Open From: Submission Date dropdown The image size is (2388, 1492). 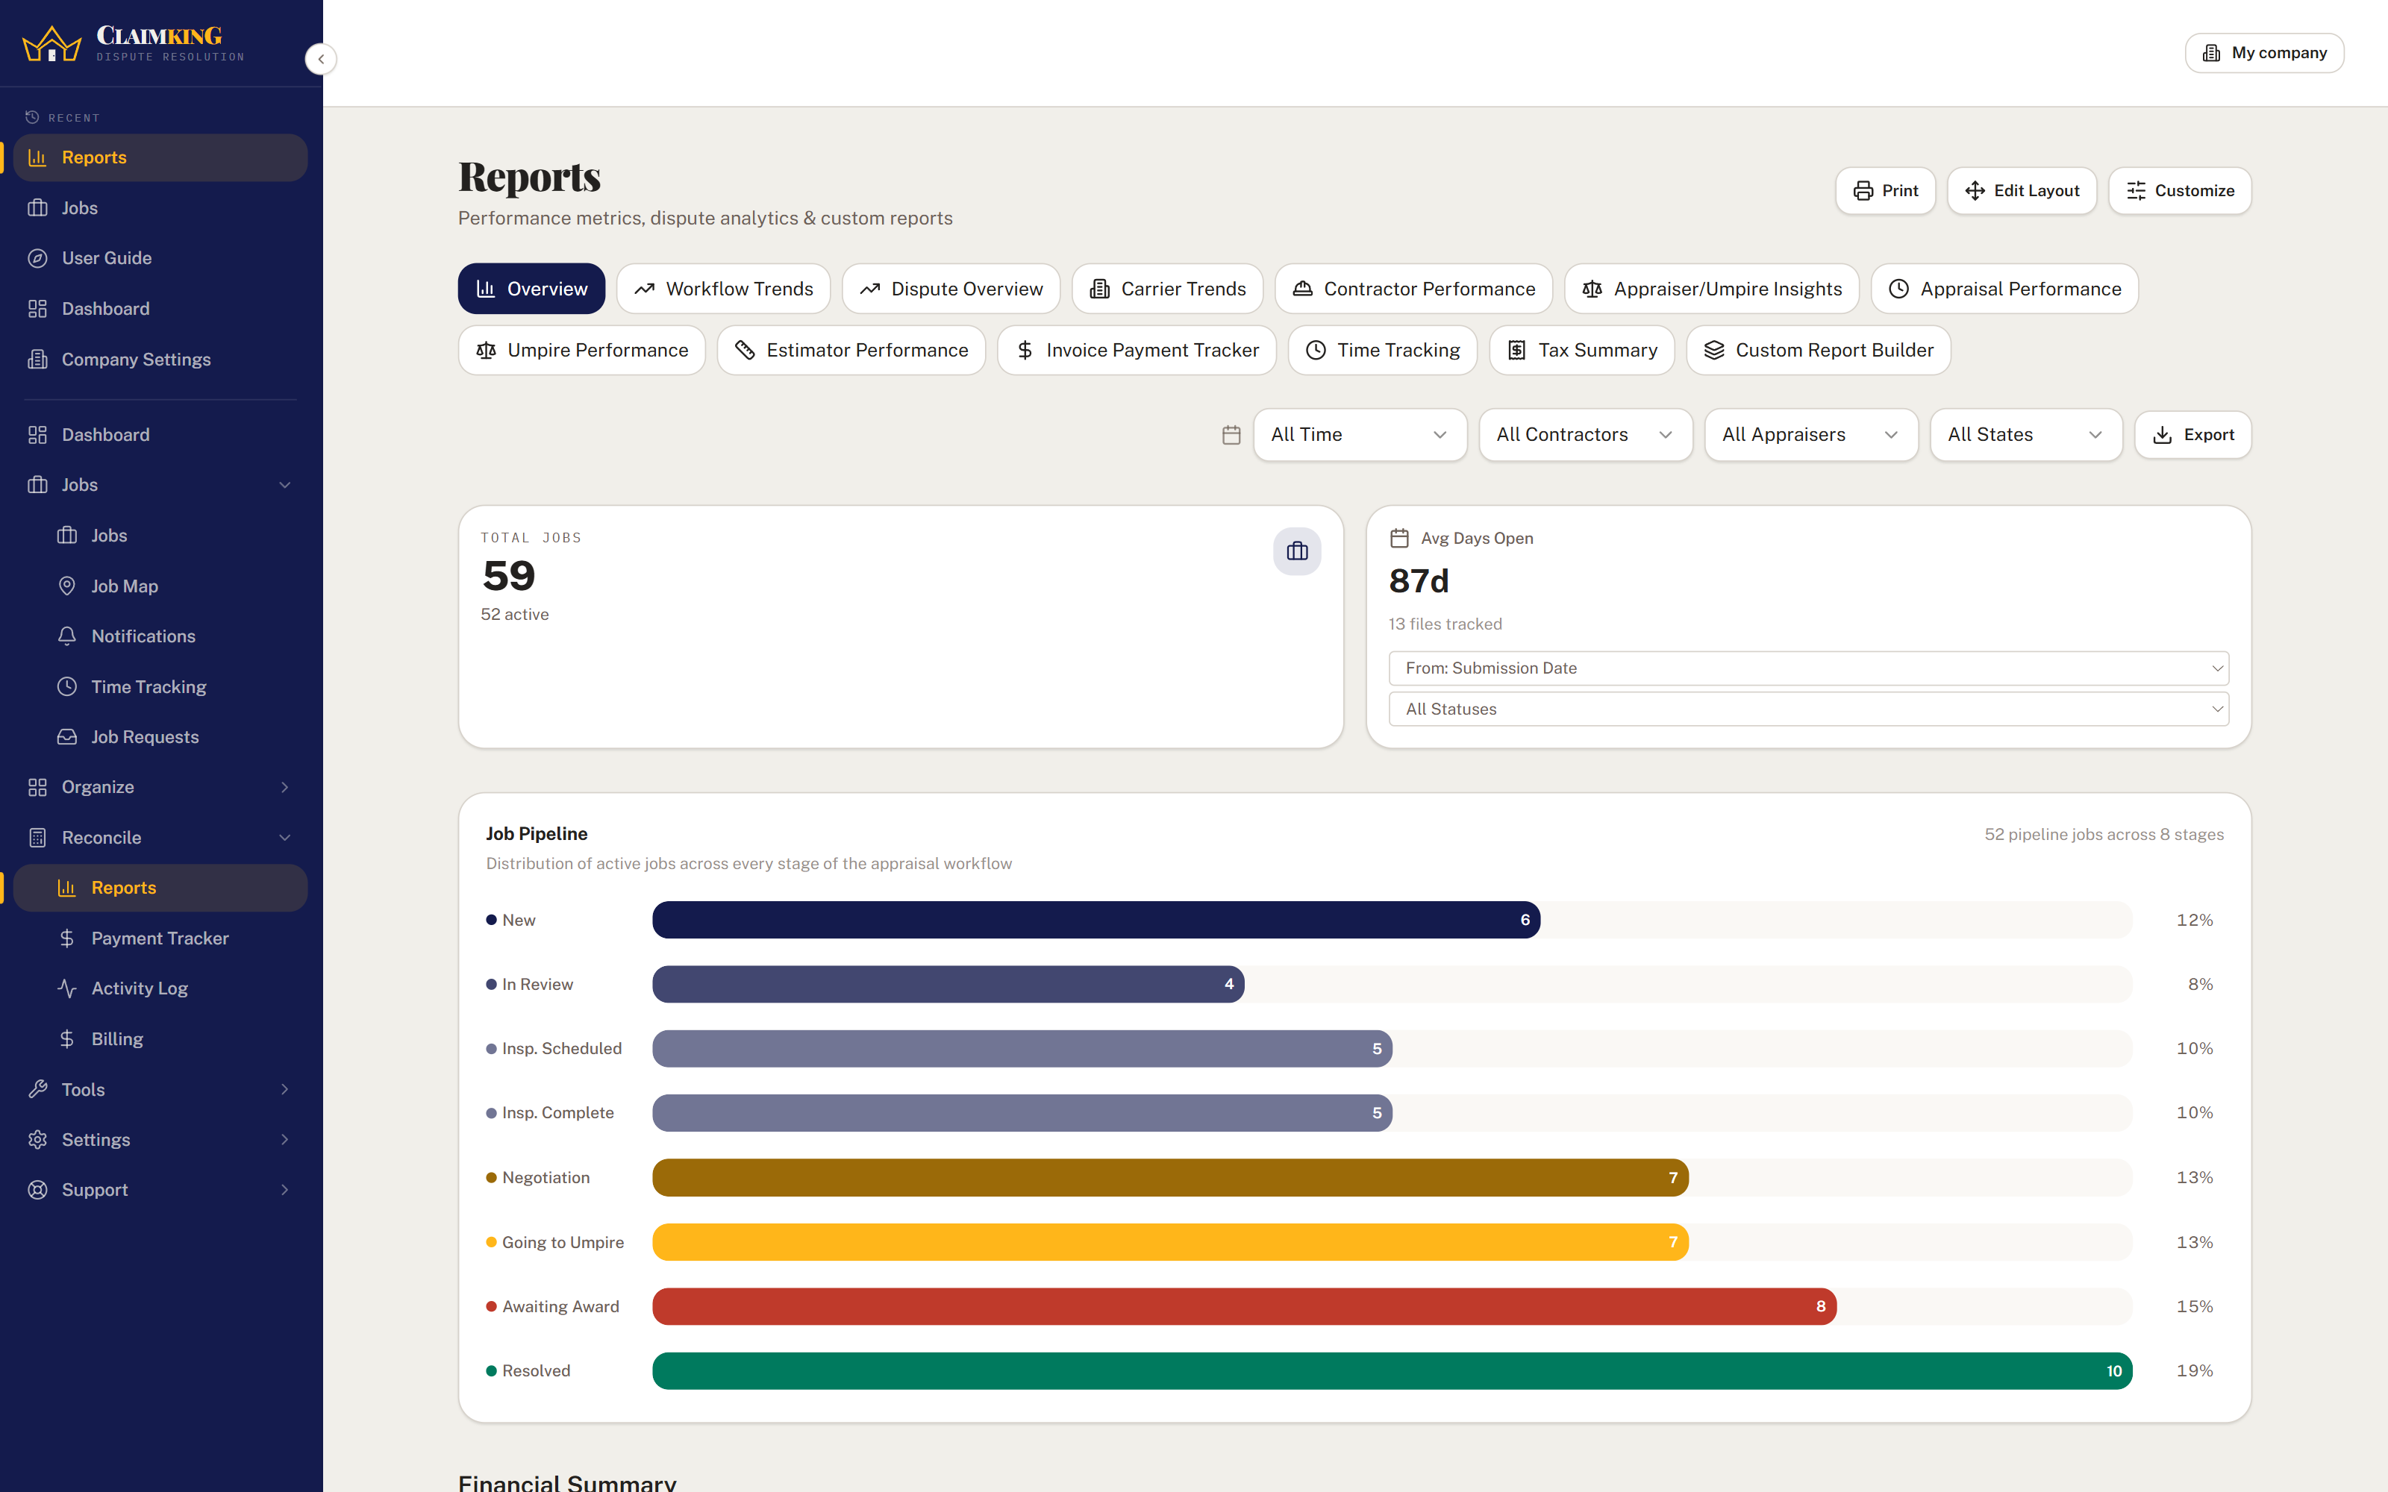pyautogui.click(x=1807, y=668)
